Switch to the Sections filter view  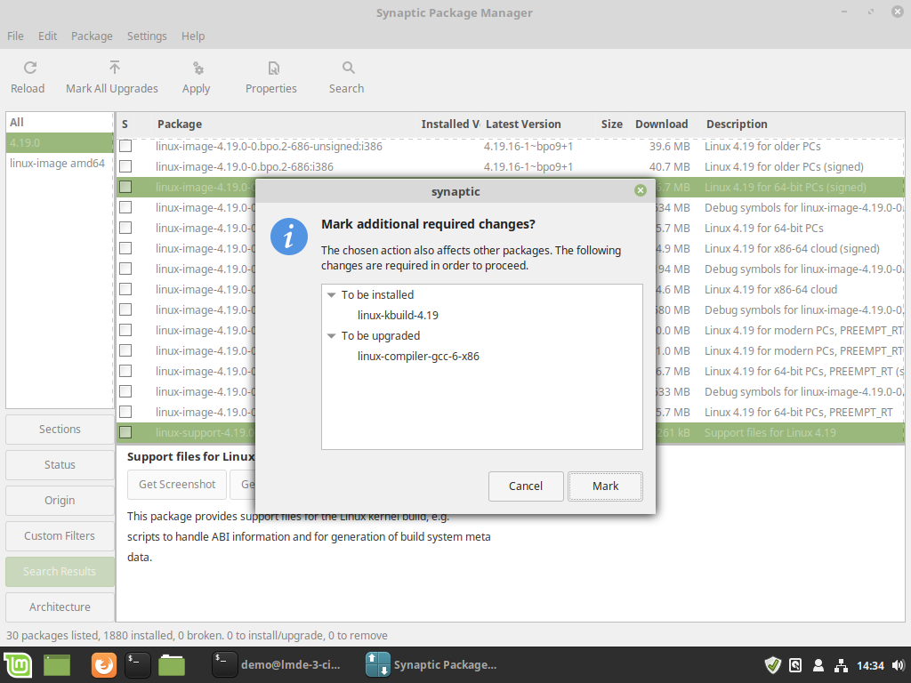point(60,430)
